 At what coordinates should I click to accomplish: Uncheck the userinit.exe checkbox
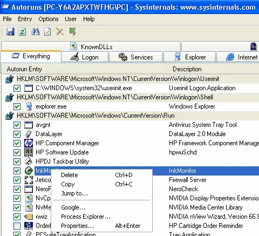tap(17, 88)
